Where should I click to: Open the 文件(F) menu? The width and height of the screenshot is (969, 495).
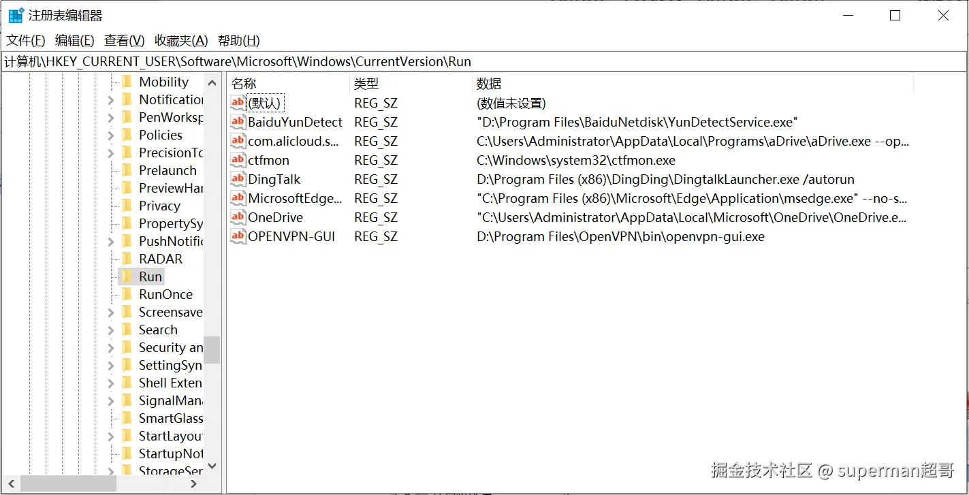(26, 40)
